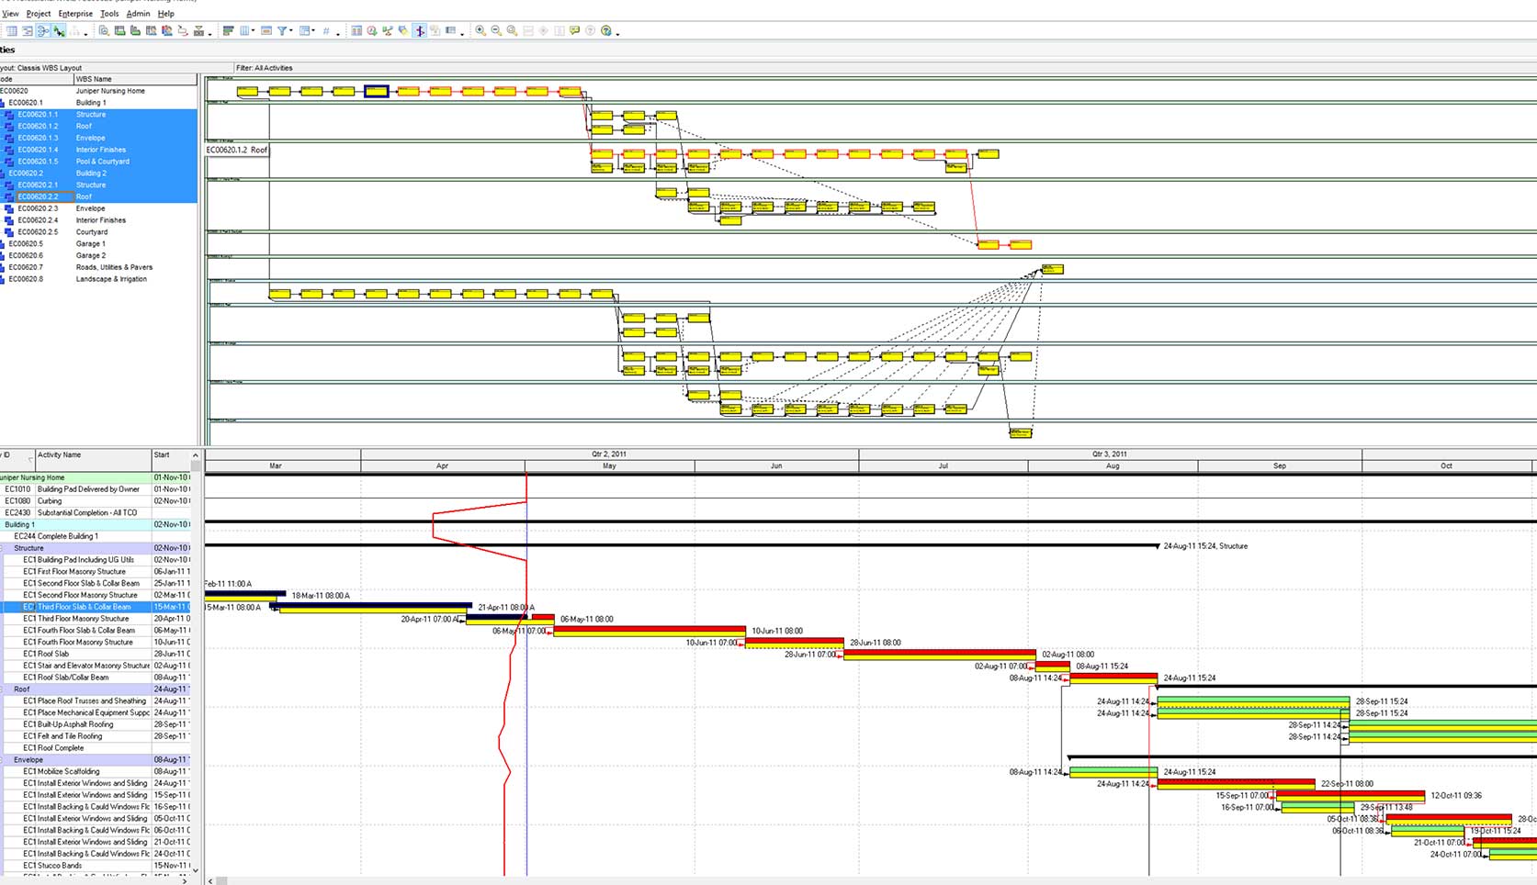The image size is (1537, 885).
Task: Click the Level Resources icon
Action: tap(388, 30)
